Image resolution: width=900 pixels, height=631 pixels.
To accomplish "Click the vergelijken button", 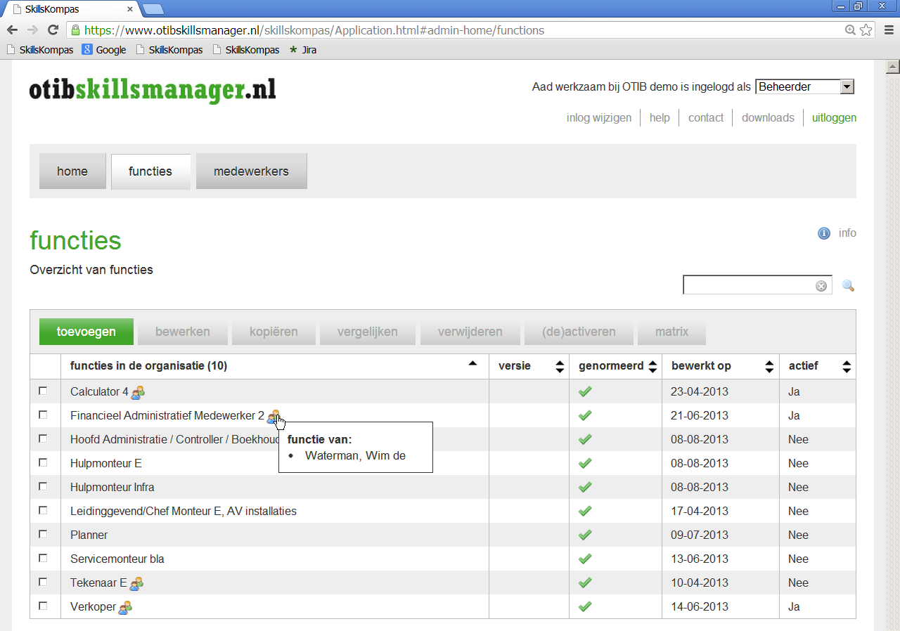I will (x=368, y=332).
